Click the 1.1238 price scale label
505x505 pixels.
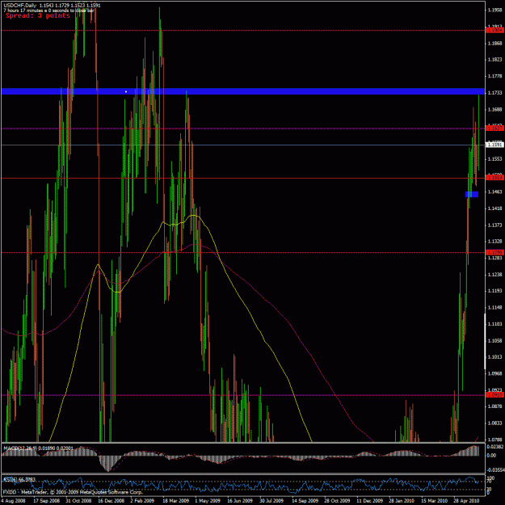point(495,275)
